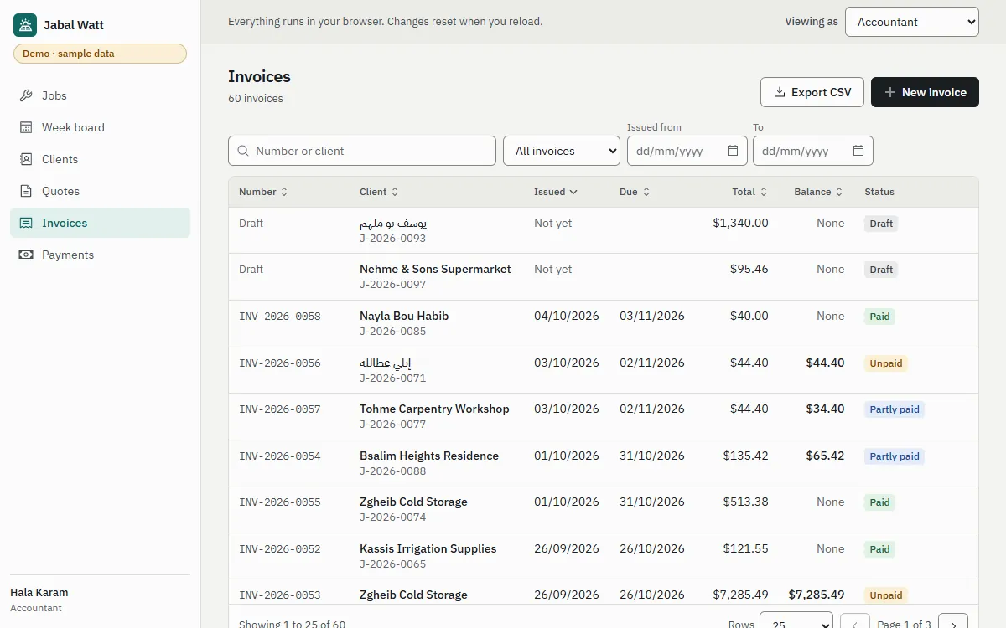Navigate to Quotes
This screenshot has width=1006, height=628.
pos(100,191)
